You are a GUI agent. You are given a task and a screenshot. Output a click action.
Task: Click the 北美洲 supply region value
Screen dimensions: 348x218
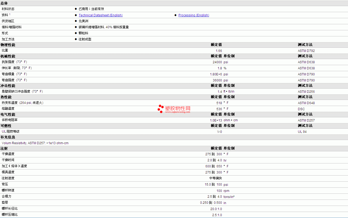coord(84,21)
